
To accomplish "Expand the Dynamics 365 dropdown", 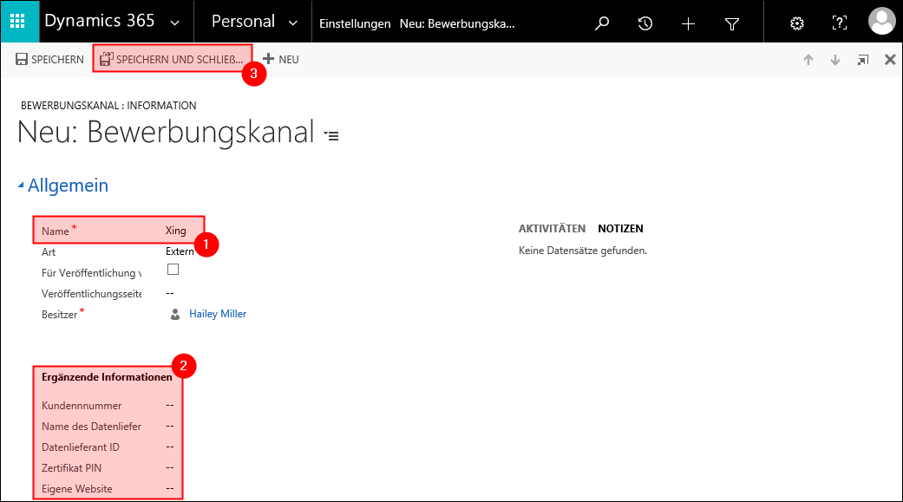I will tap(176, 23).
